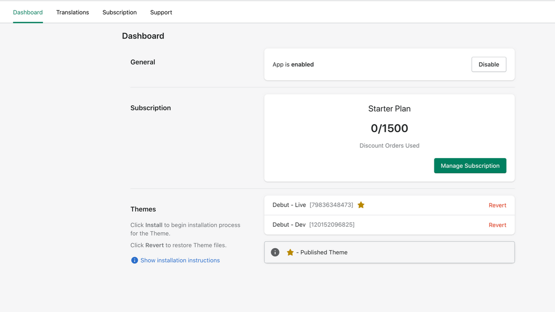Open the Subscription tab
The image size is (555, 312).
tap(120, 12)
